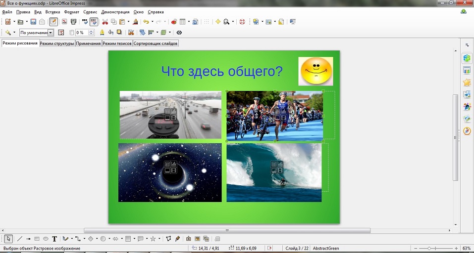
Task: Open the Navigator compass icon in sidebar
Action: [467, 131]
